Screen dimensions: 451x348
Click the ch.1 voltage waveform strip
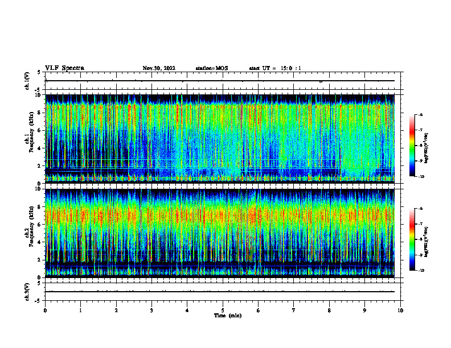pyautogui.click(x=223, y=81)
